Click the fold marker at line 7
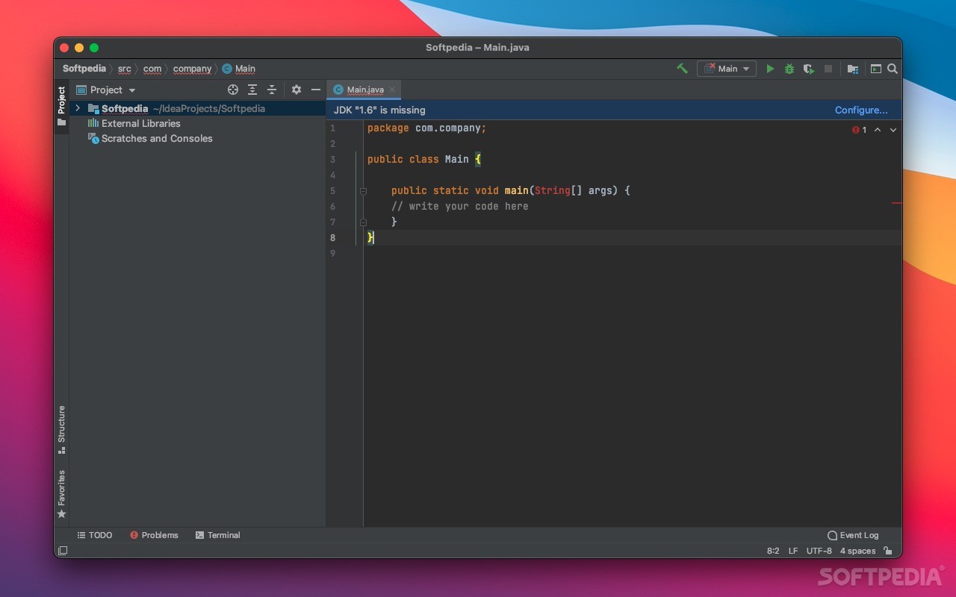This screenshot has width=956, height=597. coord(363,222)
